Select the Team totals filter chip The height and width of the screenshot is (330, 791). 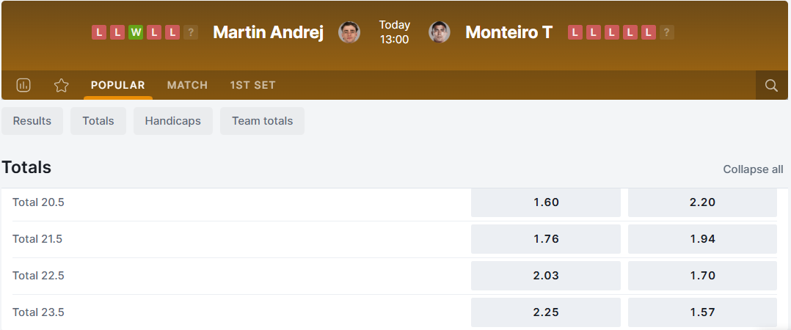click(262, 121)
